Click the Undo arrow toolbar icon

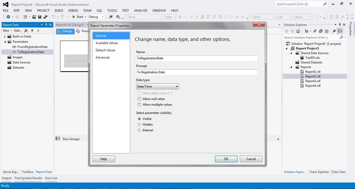53,17
